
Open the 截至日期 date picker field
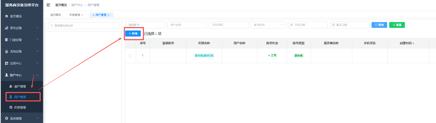tap(350, 25)
